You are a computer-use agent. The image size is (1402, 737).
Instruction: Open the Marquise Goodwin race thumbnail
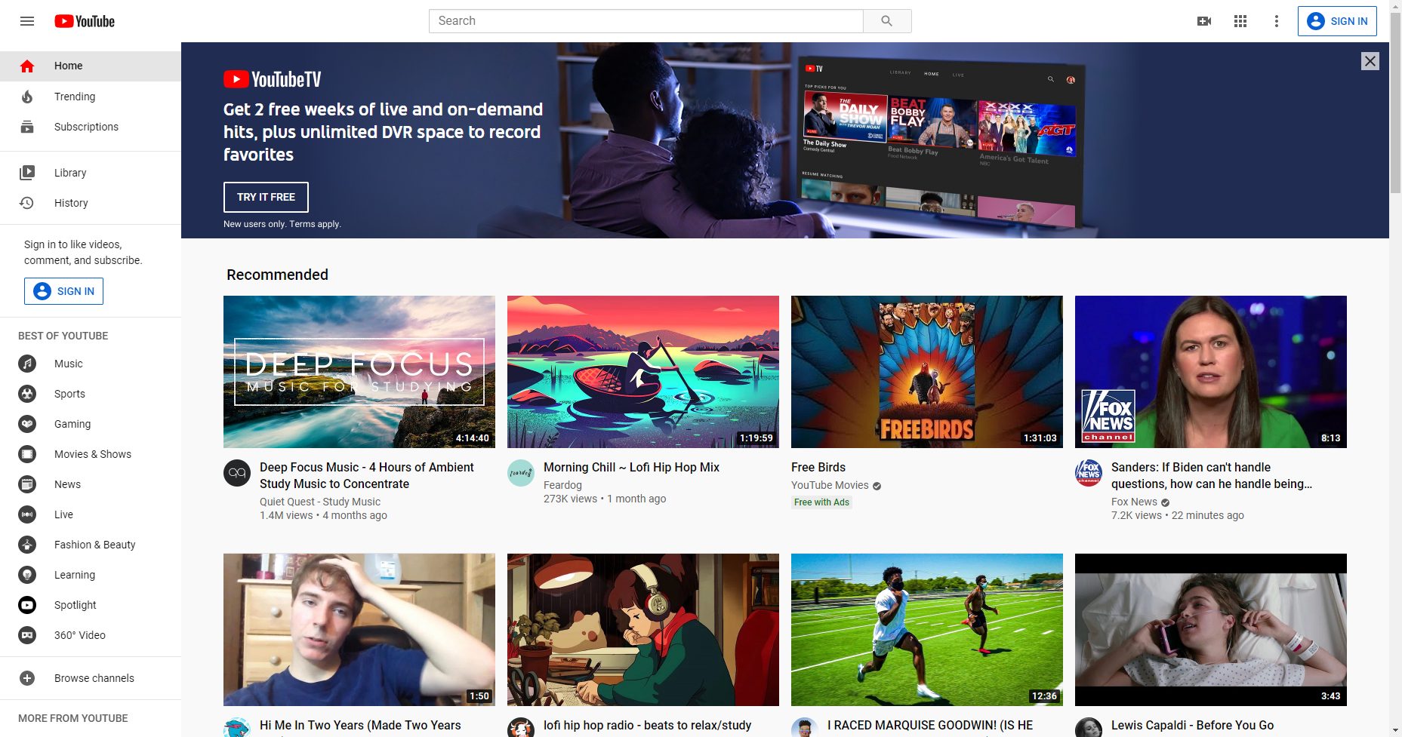click(927, 630)
